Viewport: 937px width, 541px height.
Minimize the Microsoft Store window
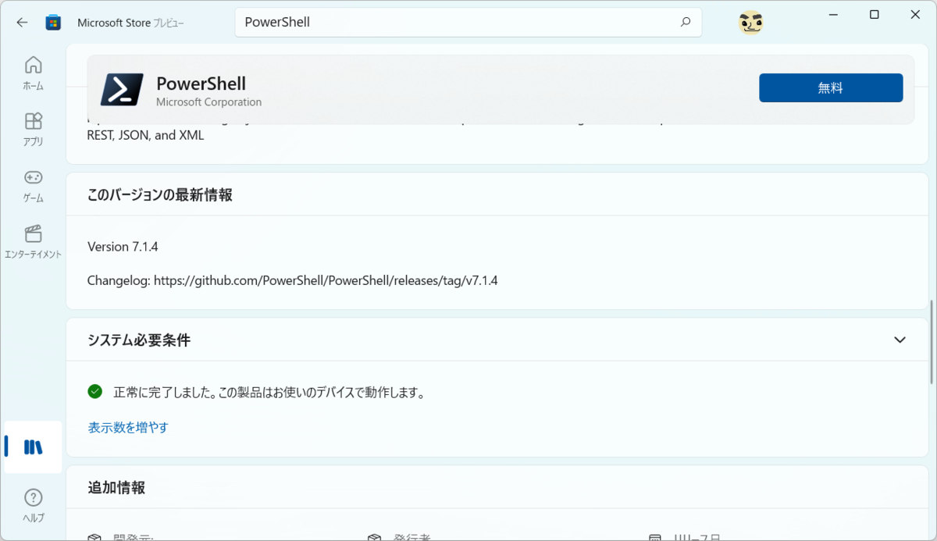832,15
